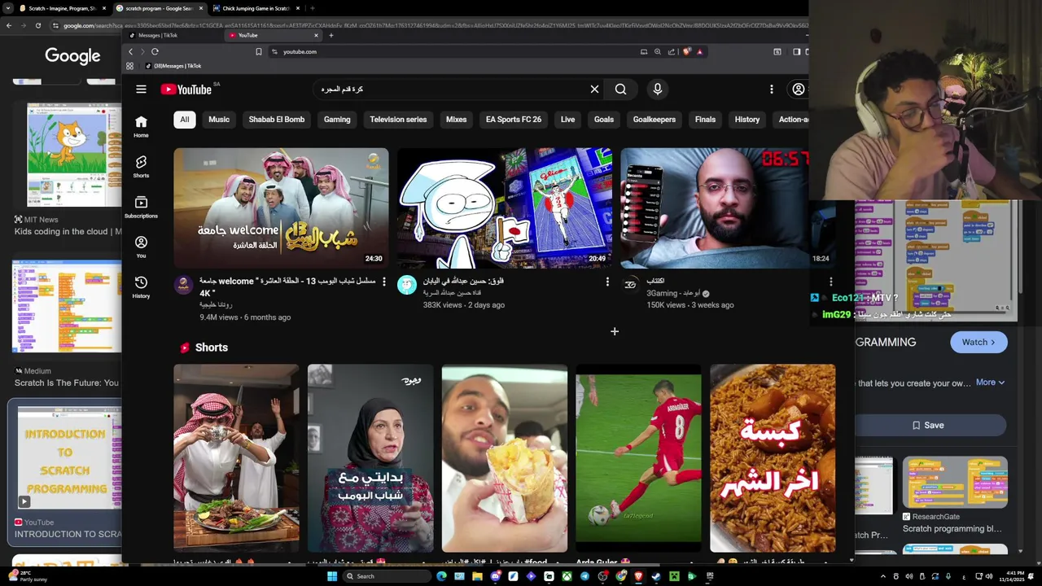Open the Windows Start menu
The height and width of the screenshot is (586, 1042).
[332, 576]
